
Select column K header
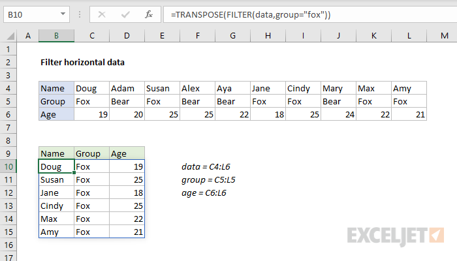pos(373,36)
